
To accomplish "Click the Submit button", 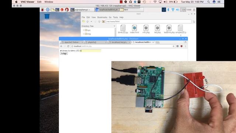I will coord(64,54).
